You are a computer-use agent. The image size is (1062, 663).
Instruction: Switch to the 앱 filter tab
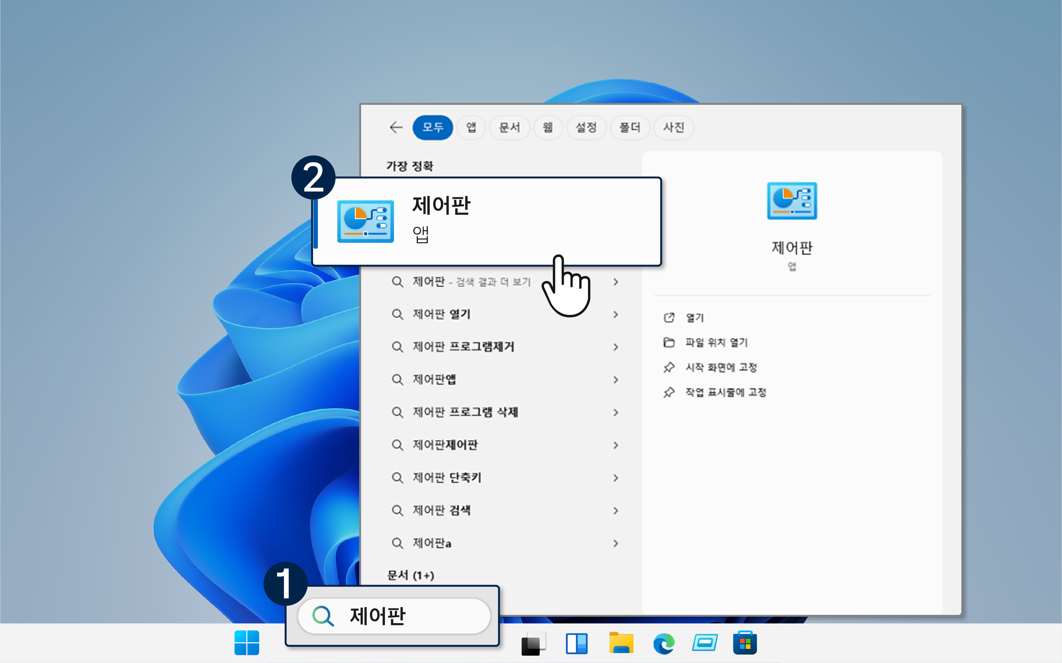point(471,127)
